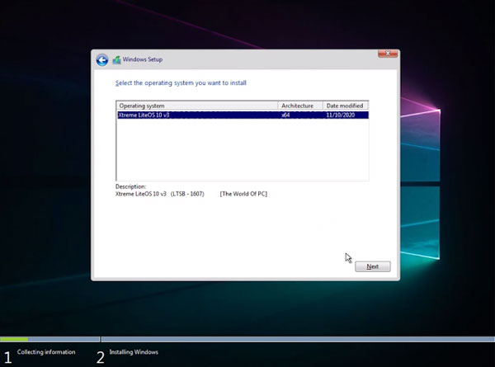Click the LTSB - 1607 description text

pos(187,194)
